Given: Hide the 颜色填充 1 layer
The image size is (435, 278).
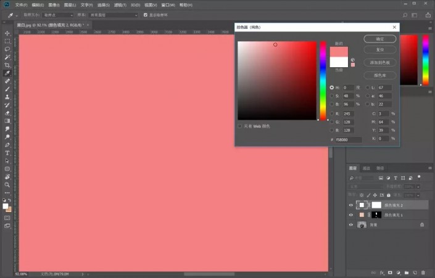Looking at the screenshot, I should tap(351, 215).
